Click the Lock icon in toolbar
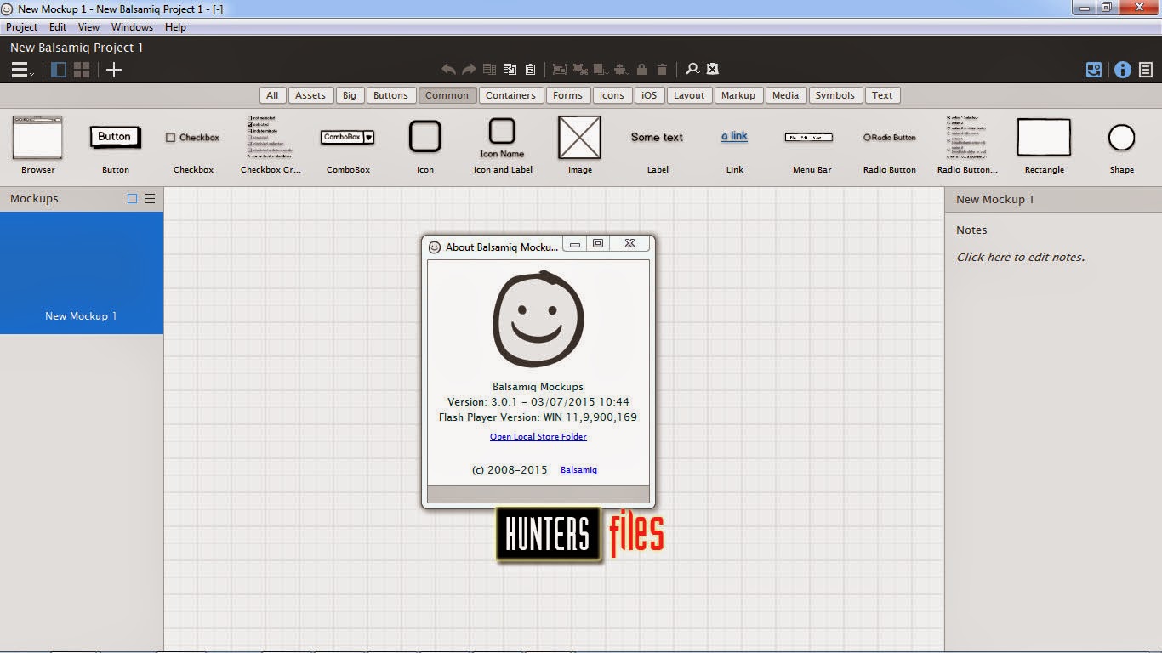This screenshot has height=653, width=1162. pos(641,70)
